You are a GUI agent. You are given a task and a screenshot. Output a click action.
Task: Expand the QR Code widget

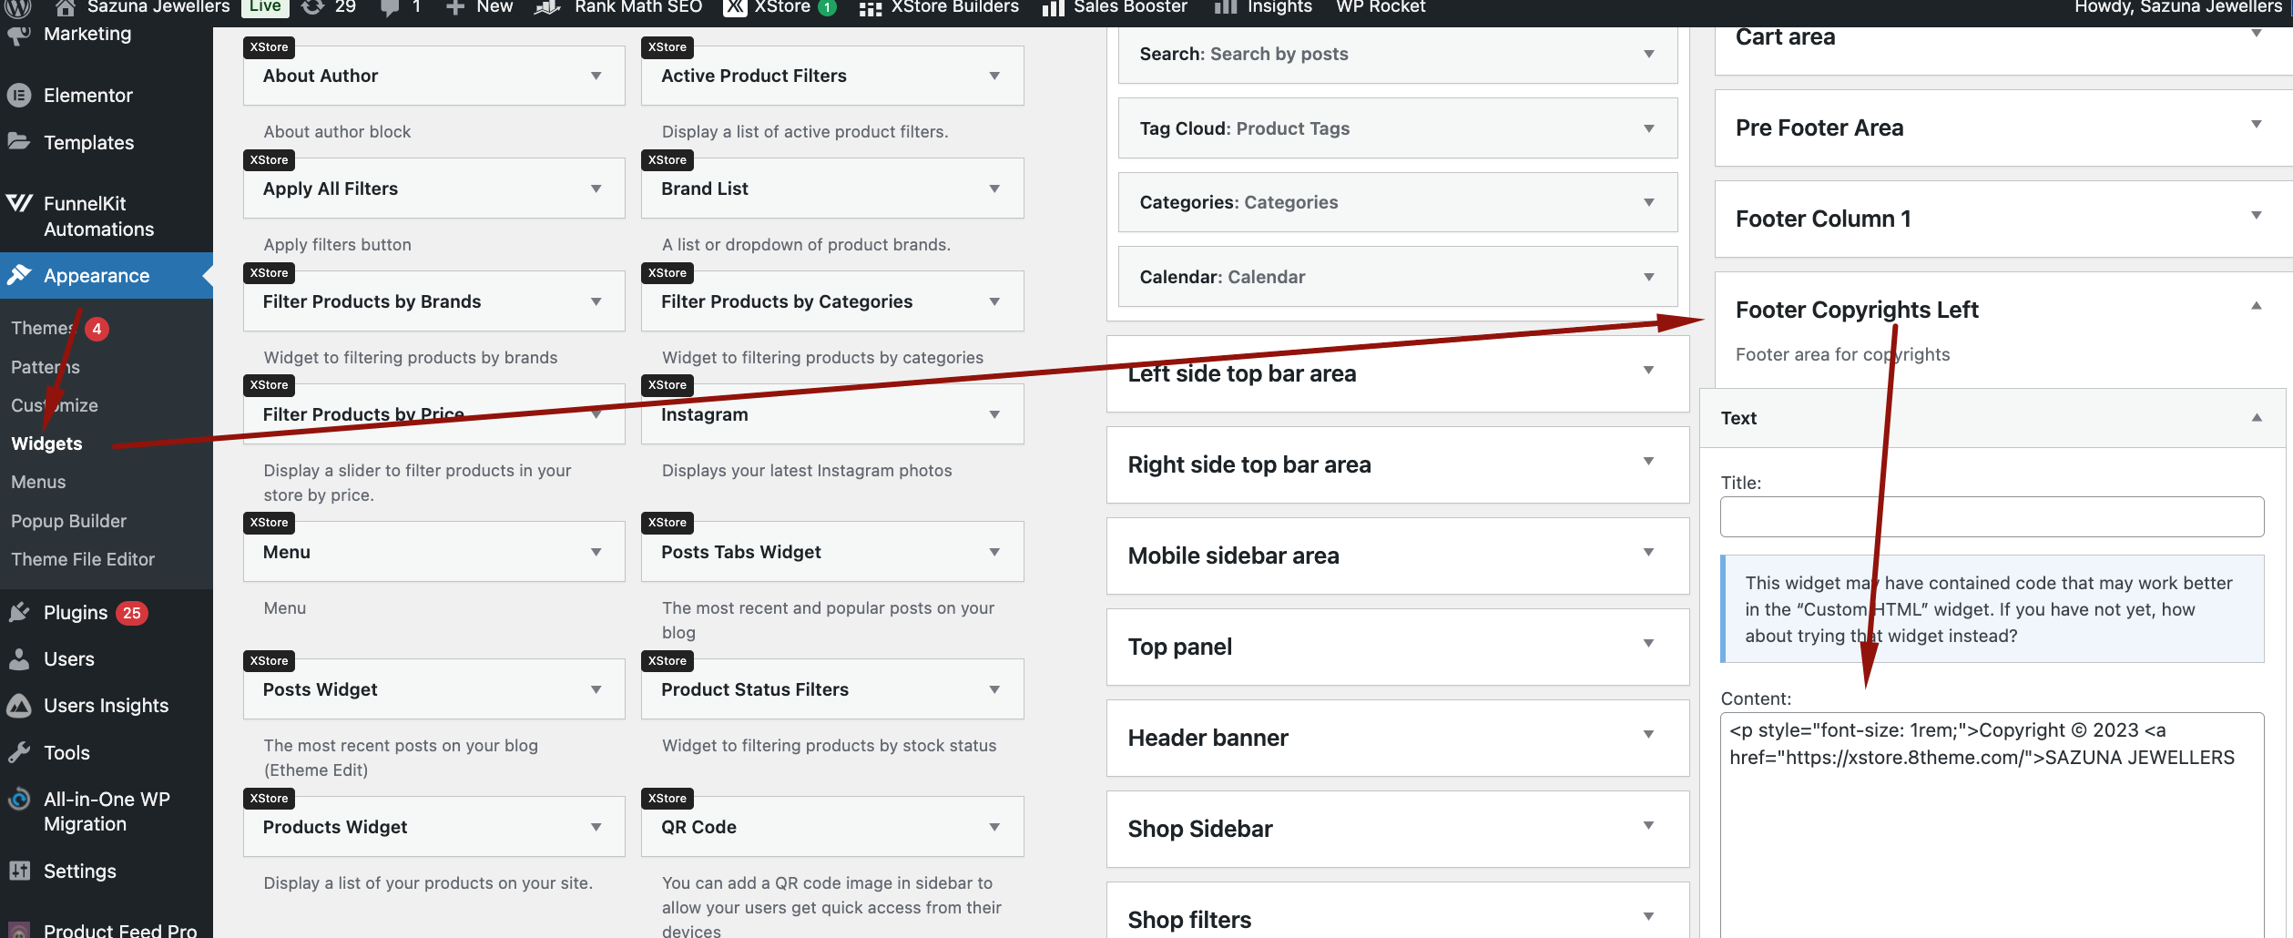pyautogui.click(x=994, y=827)
